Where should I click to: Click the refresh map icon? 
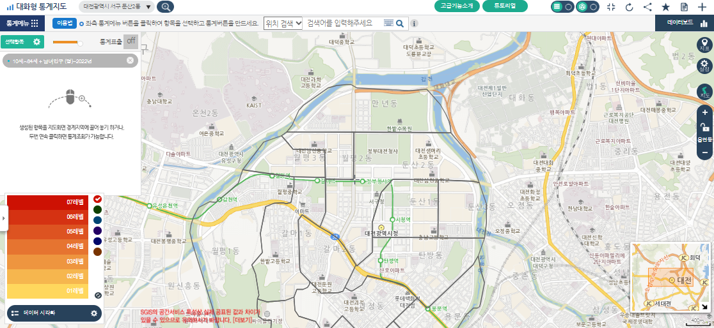pyautogui.click(x=629, y=7)
